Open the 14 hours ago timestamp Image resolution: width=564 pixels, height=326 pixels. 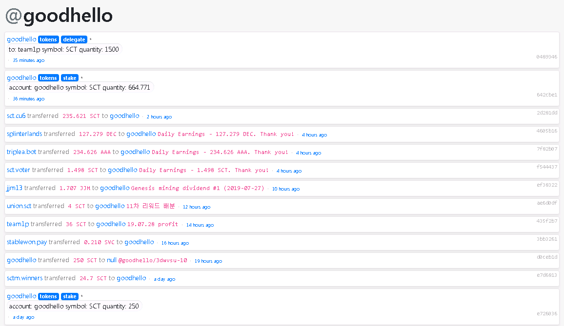[x=200, y=225]
